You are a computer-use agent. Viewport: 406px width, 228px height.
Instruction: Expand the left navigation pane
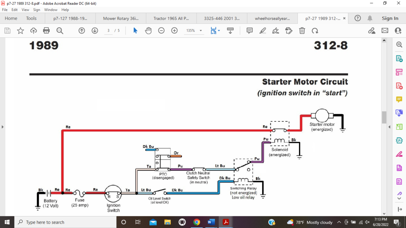2,127
